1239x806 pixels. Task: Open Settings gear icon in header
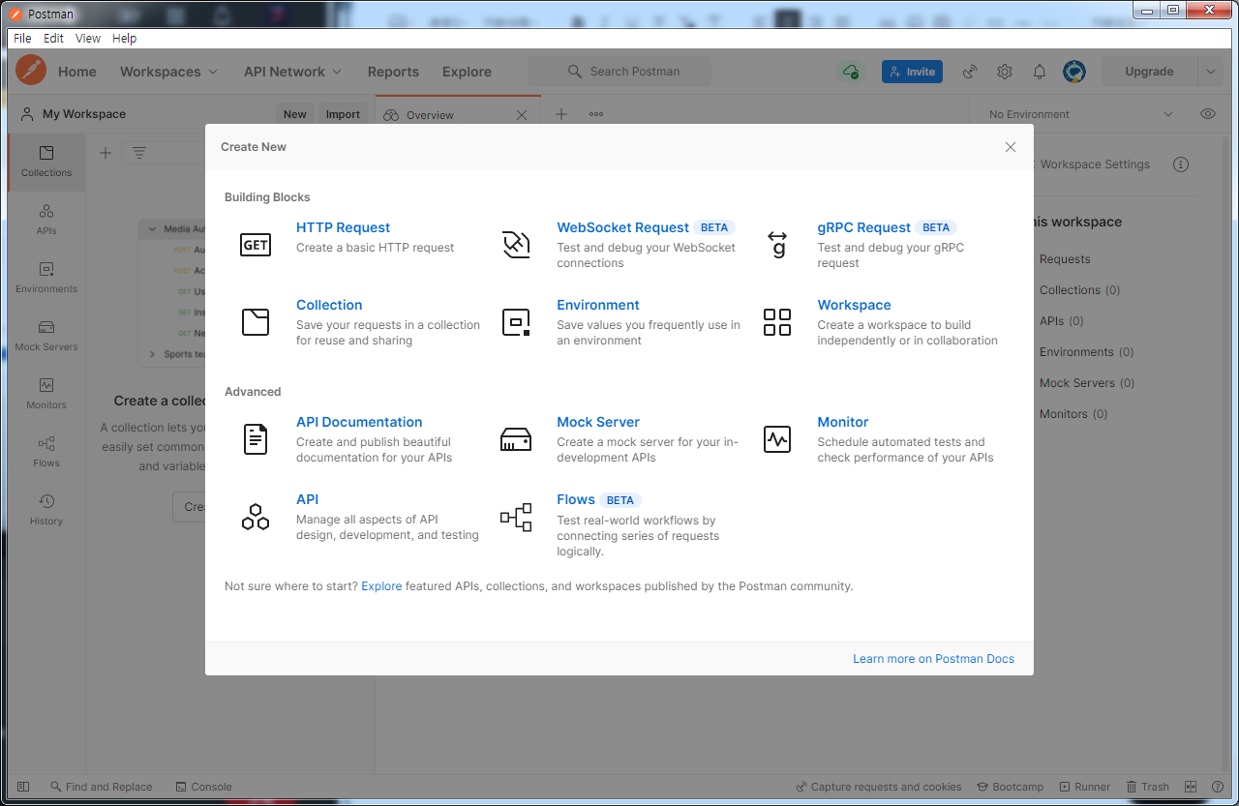tap(1005, 72)
